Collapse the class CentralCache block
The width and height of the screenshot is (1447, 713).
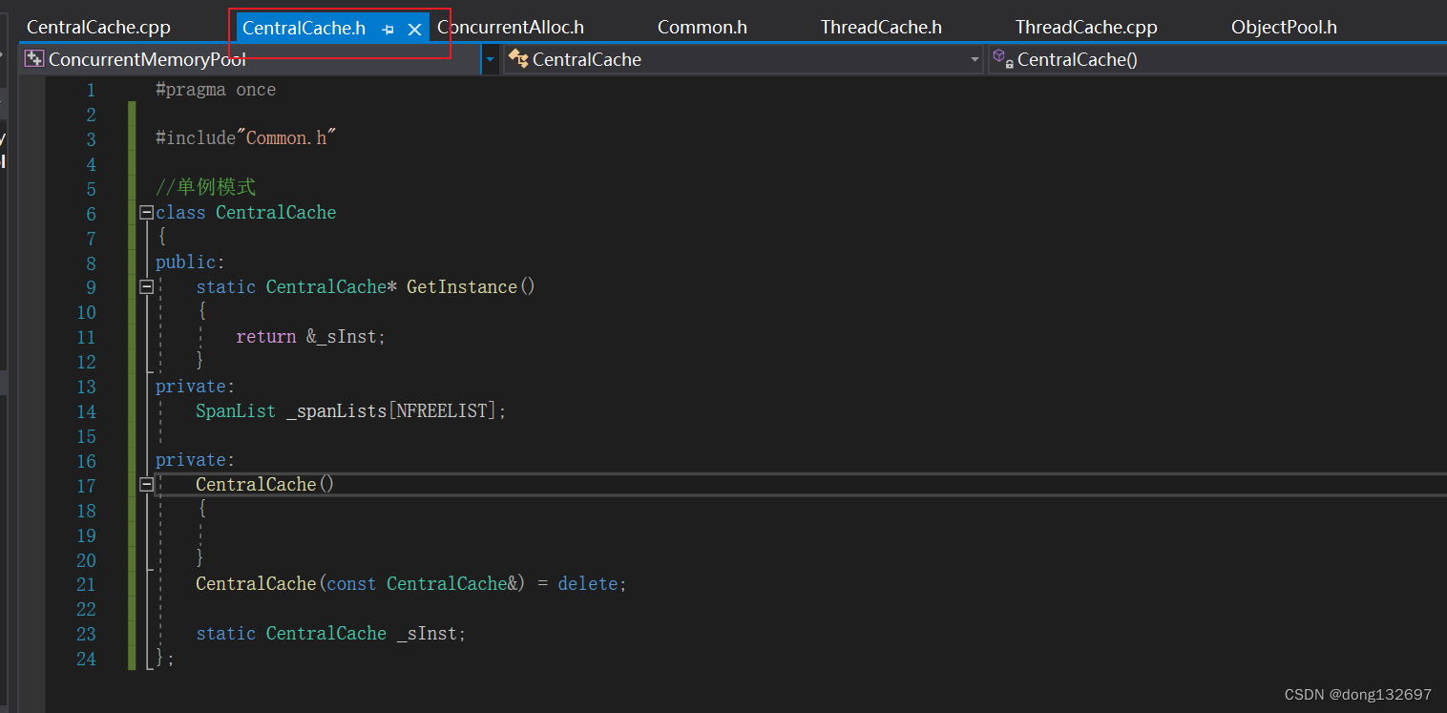coord(146,213)
